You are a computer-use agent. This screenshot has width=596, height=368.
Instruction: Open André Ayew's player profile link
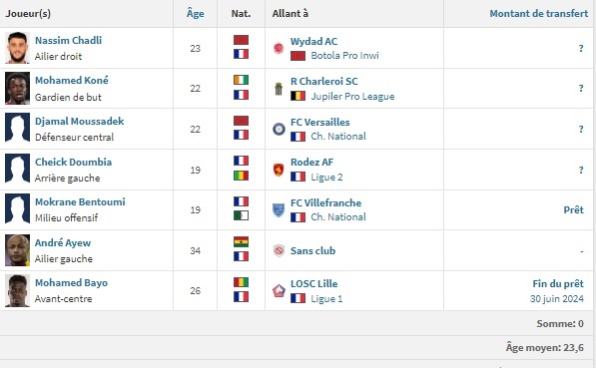(63, 243)
